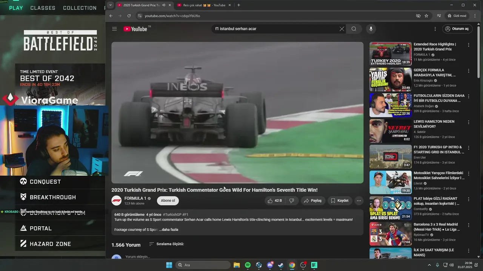The image size is (483, 271).
Task: Clear the YouTube search query
Action: coord(341,29)
